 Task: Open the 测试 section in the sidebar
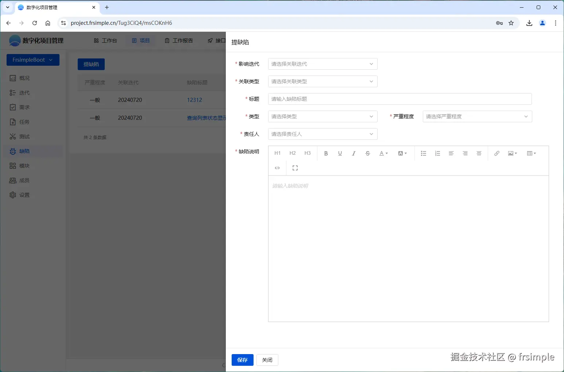(24, 136)
